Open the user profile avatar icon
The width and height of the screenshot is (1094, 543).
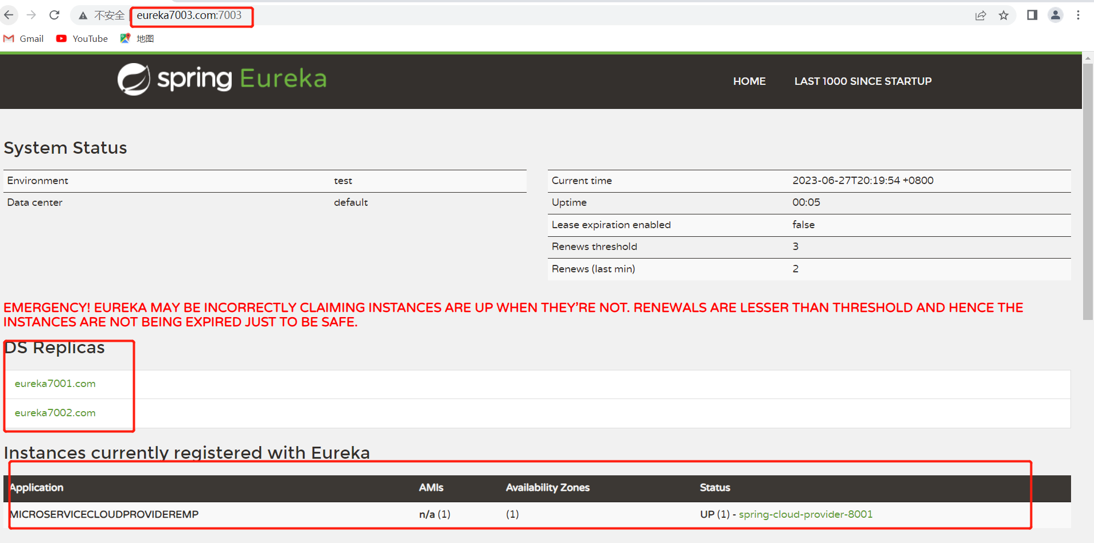pyautogui.click(x=1056, y=15)
